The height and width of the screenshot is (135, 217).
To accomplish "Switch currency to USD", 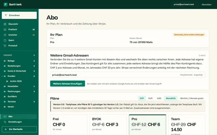I will 159,98.
